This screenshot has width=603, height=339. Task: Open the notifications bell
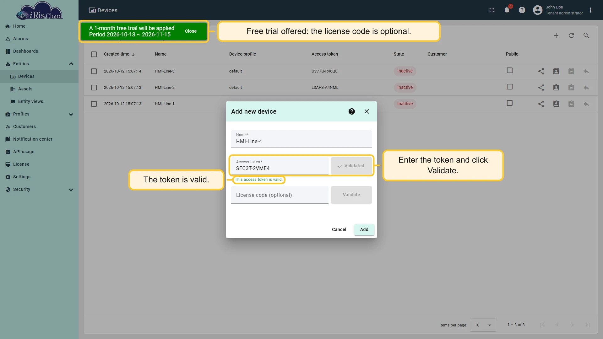click(507, 10)
